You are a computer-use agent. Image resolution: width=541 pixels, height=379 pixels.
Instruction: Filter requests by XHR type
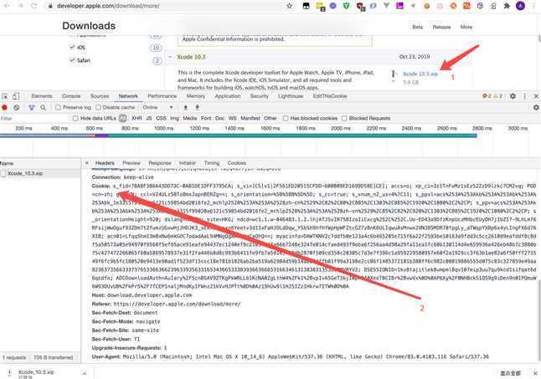click(x=137, y=118)
